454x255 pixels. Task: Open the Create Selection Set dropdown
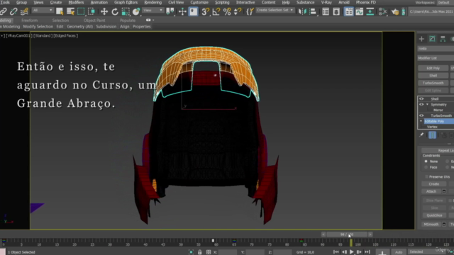[275, 10]
